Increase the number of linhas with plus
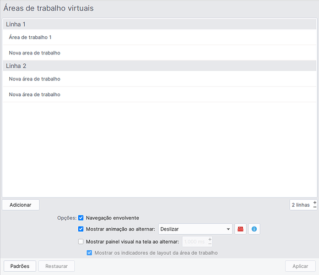 pyautogui.click(x=315, y=202)
